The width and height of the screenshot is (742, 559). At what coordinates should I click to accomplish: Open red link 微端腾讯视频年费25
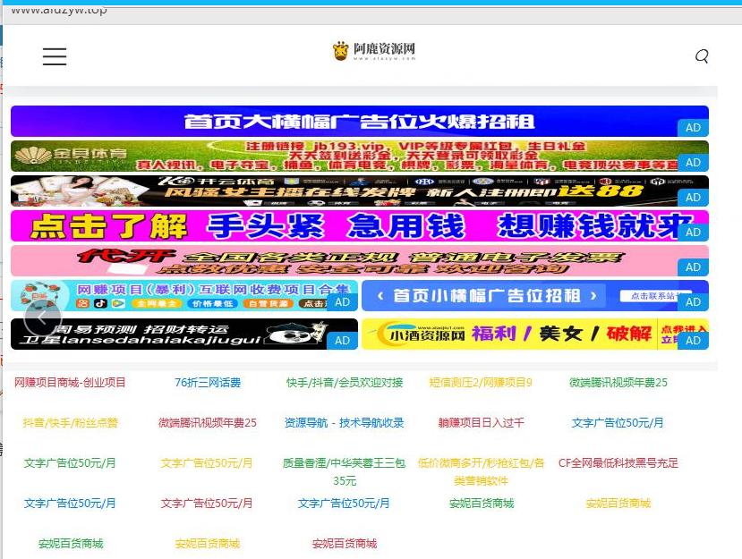click(208, 423)
